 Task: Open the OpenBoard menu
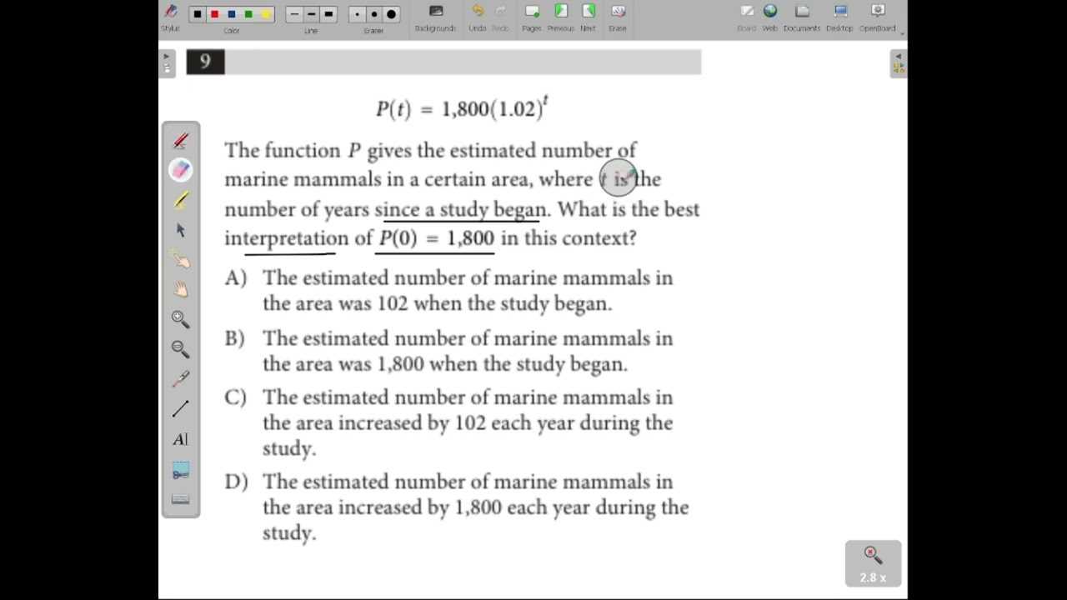(878, 17)
